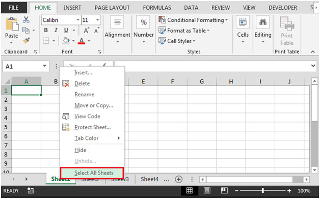
Task: Switch to Page Layout view button
Action: (x=207, y=191)
